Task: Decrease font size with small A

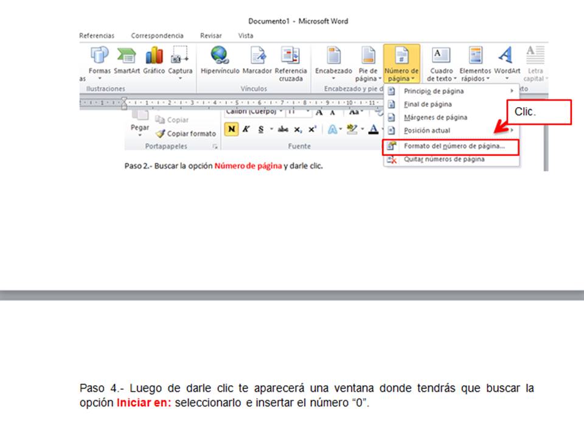Action: tap(333, 113)
